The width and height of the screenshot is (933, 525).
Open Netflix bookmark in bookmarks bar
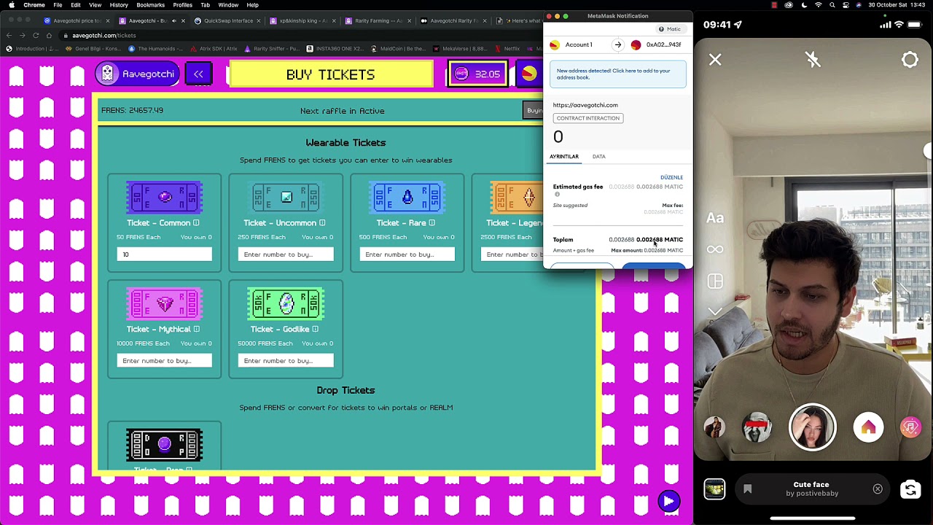(x=507, y=49)
